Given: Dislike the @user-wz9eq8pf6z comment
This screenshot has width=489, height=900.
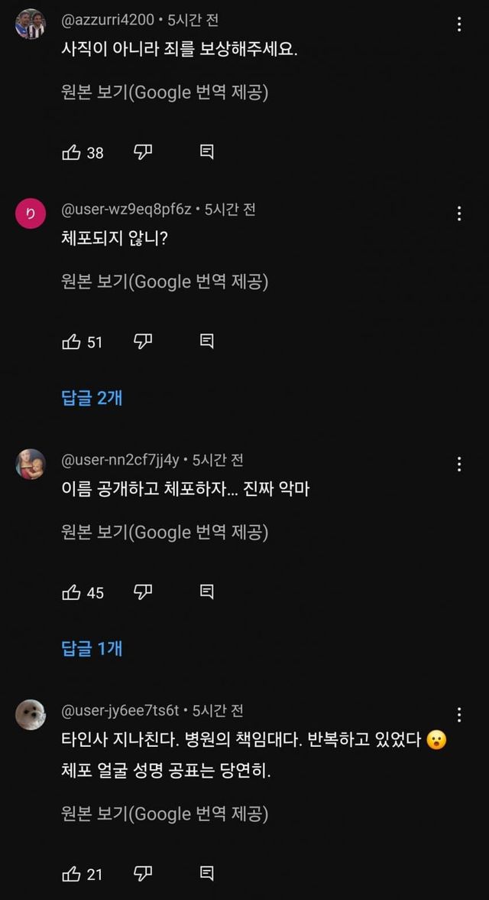Looking at the screenshot, I should tap(143, 341).
